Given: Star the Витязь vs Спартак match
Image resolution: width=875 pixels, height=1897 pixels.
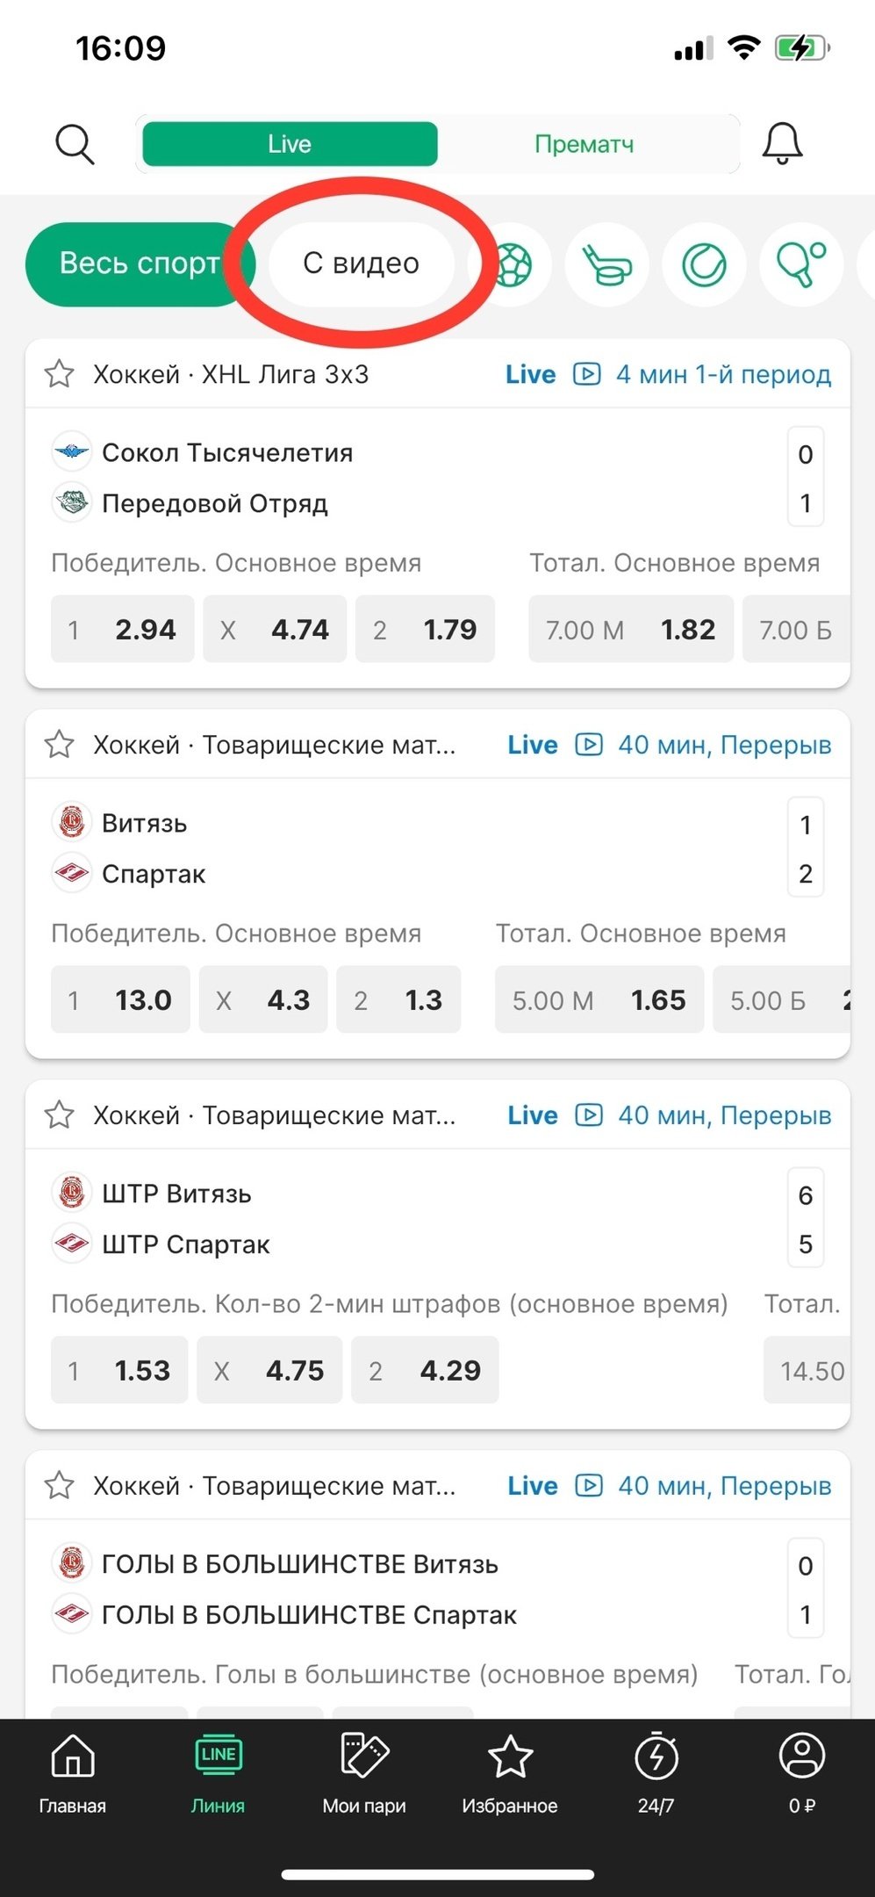Looking at the screenshot, I should 60,745.
